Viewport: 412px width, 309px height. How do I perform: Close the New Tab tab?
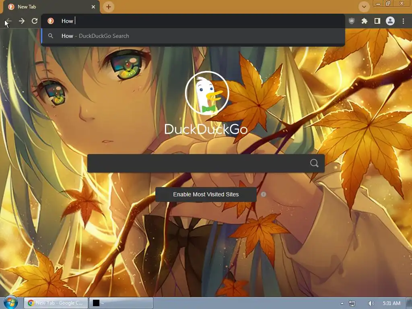click(x=93, y=7)
